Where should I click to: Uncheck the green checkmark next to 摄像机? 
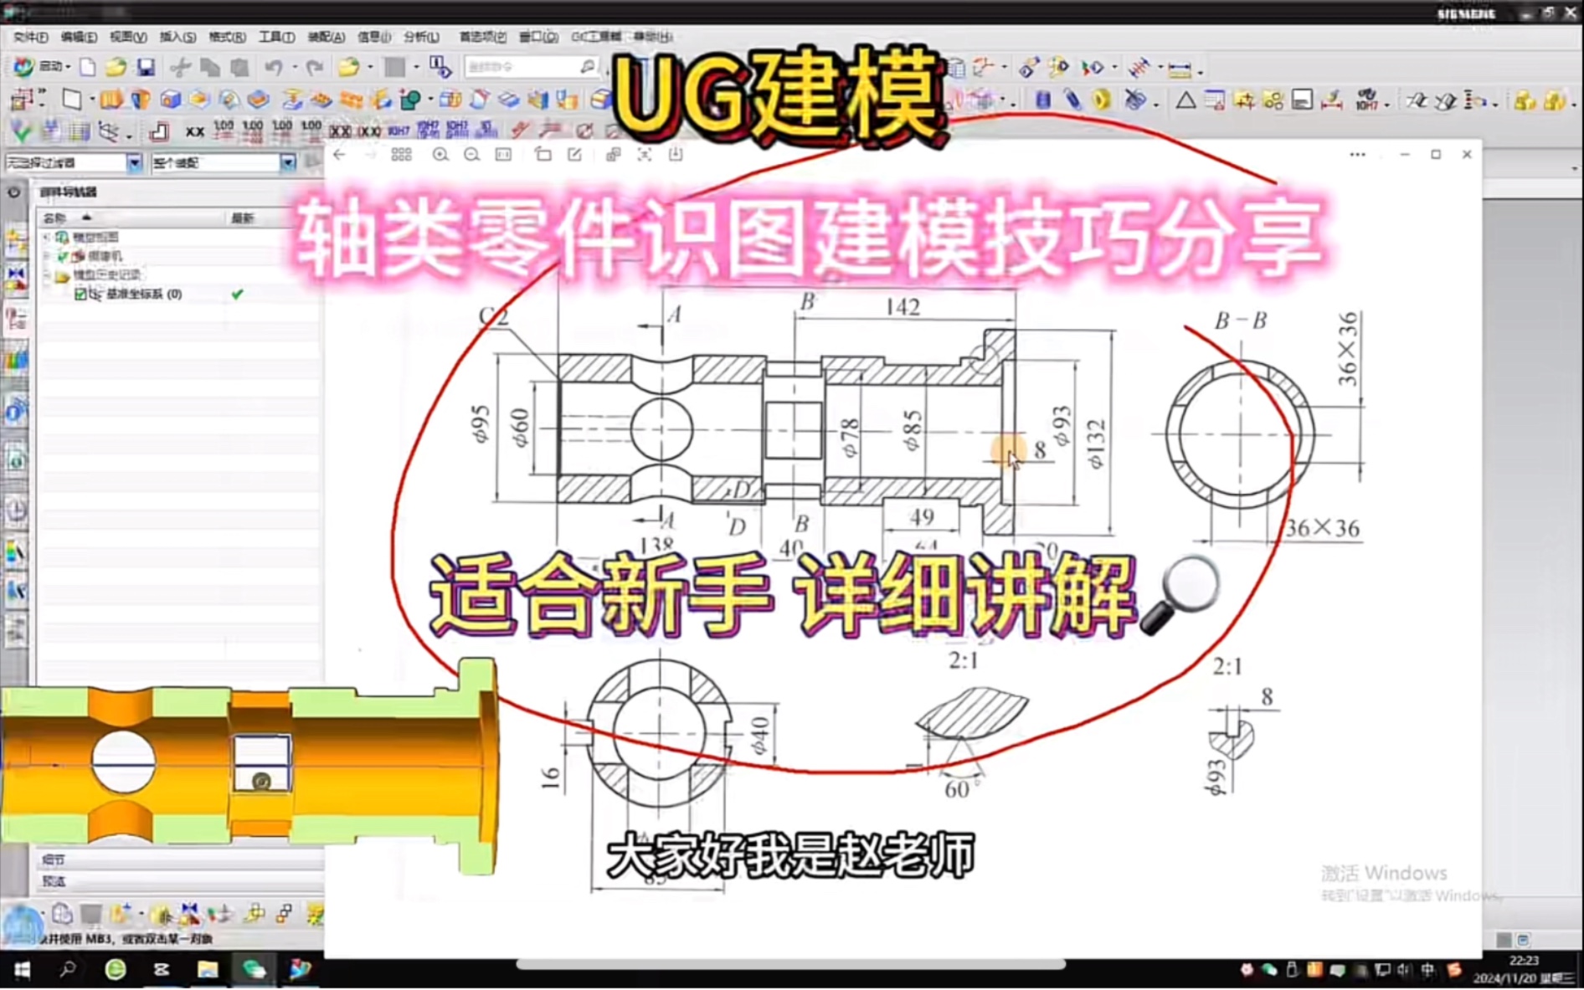tap(63, 256)
